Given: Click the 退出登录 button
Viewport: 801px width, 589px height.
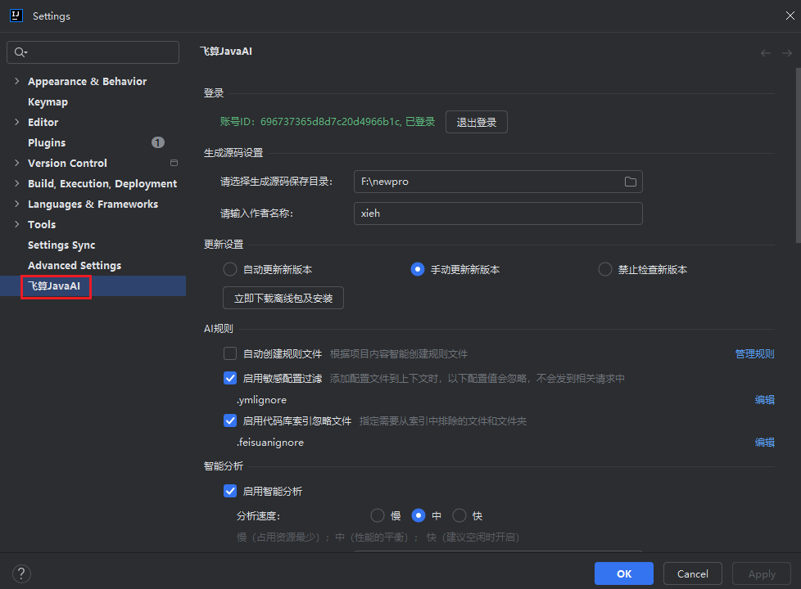Looking at the screenshot, I should (x=477, y=122).
